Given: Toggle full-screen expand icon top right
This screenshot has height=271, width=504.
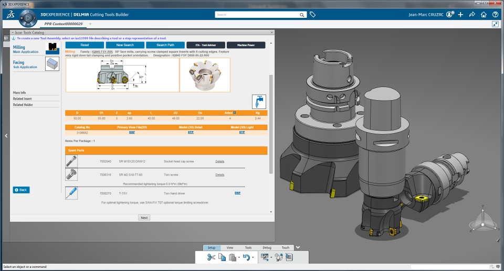Looking at the screenshot, I should (495, 24).
